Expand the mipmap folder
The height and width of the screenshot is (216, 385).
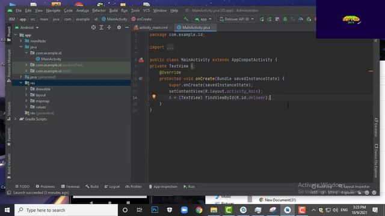pos(26,101)
